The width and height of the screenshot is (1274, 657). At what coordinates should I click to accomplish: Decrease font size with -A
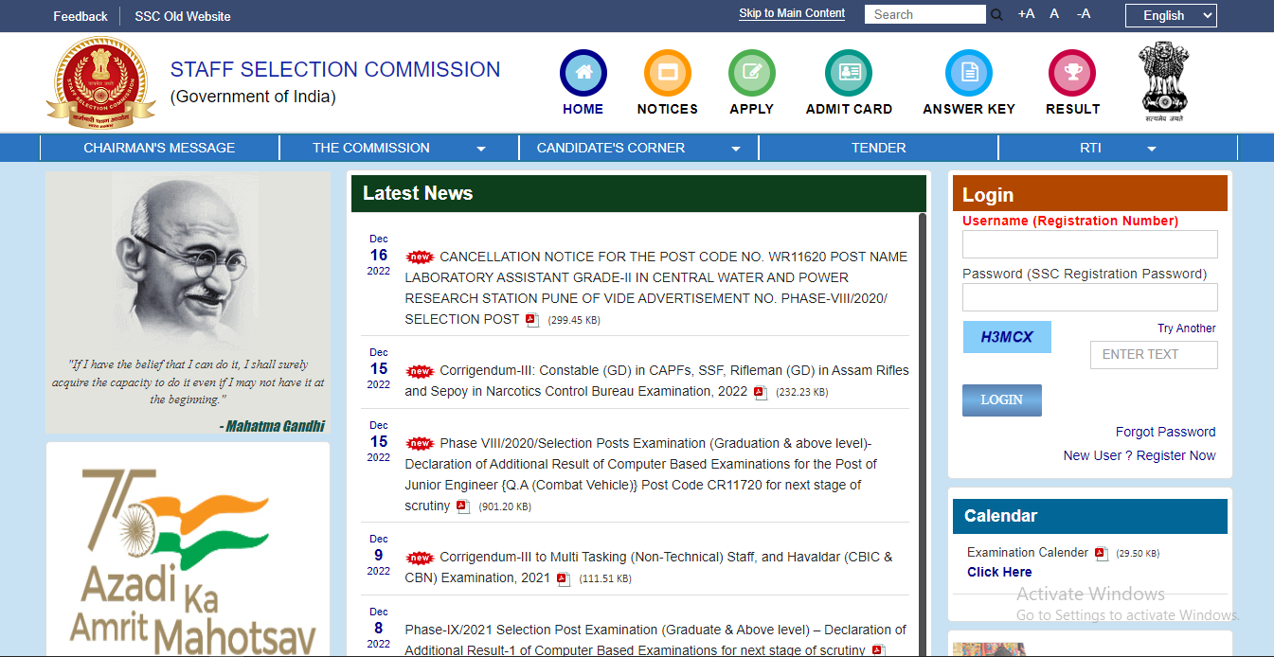pos(1084,14)
